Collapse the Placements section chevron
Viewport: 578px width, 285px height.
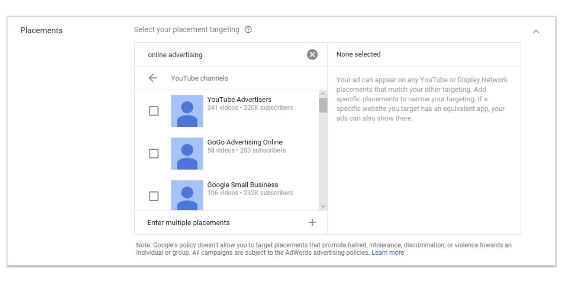coord(535,32)
